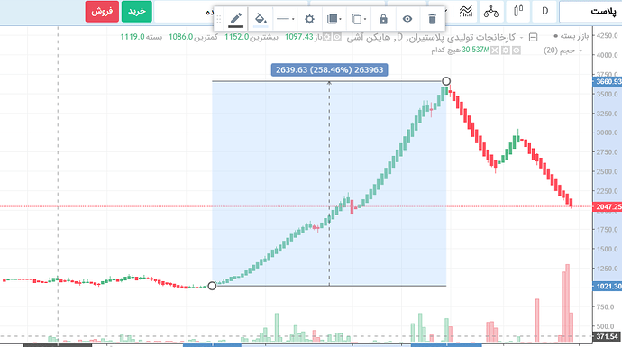Grab the floating toolbar drag handle
The width and height of the screenshot is (622, 347).
218,19
